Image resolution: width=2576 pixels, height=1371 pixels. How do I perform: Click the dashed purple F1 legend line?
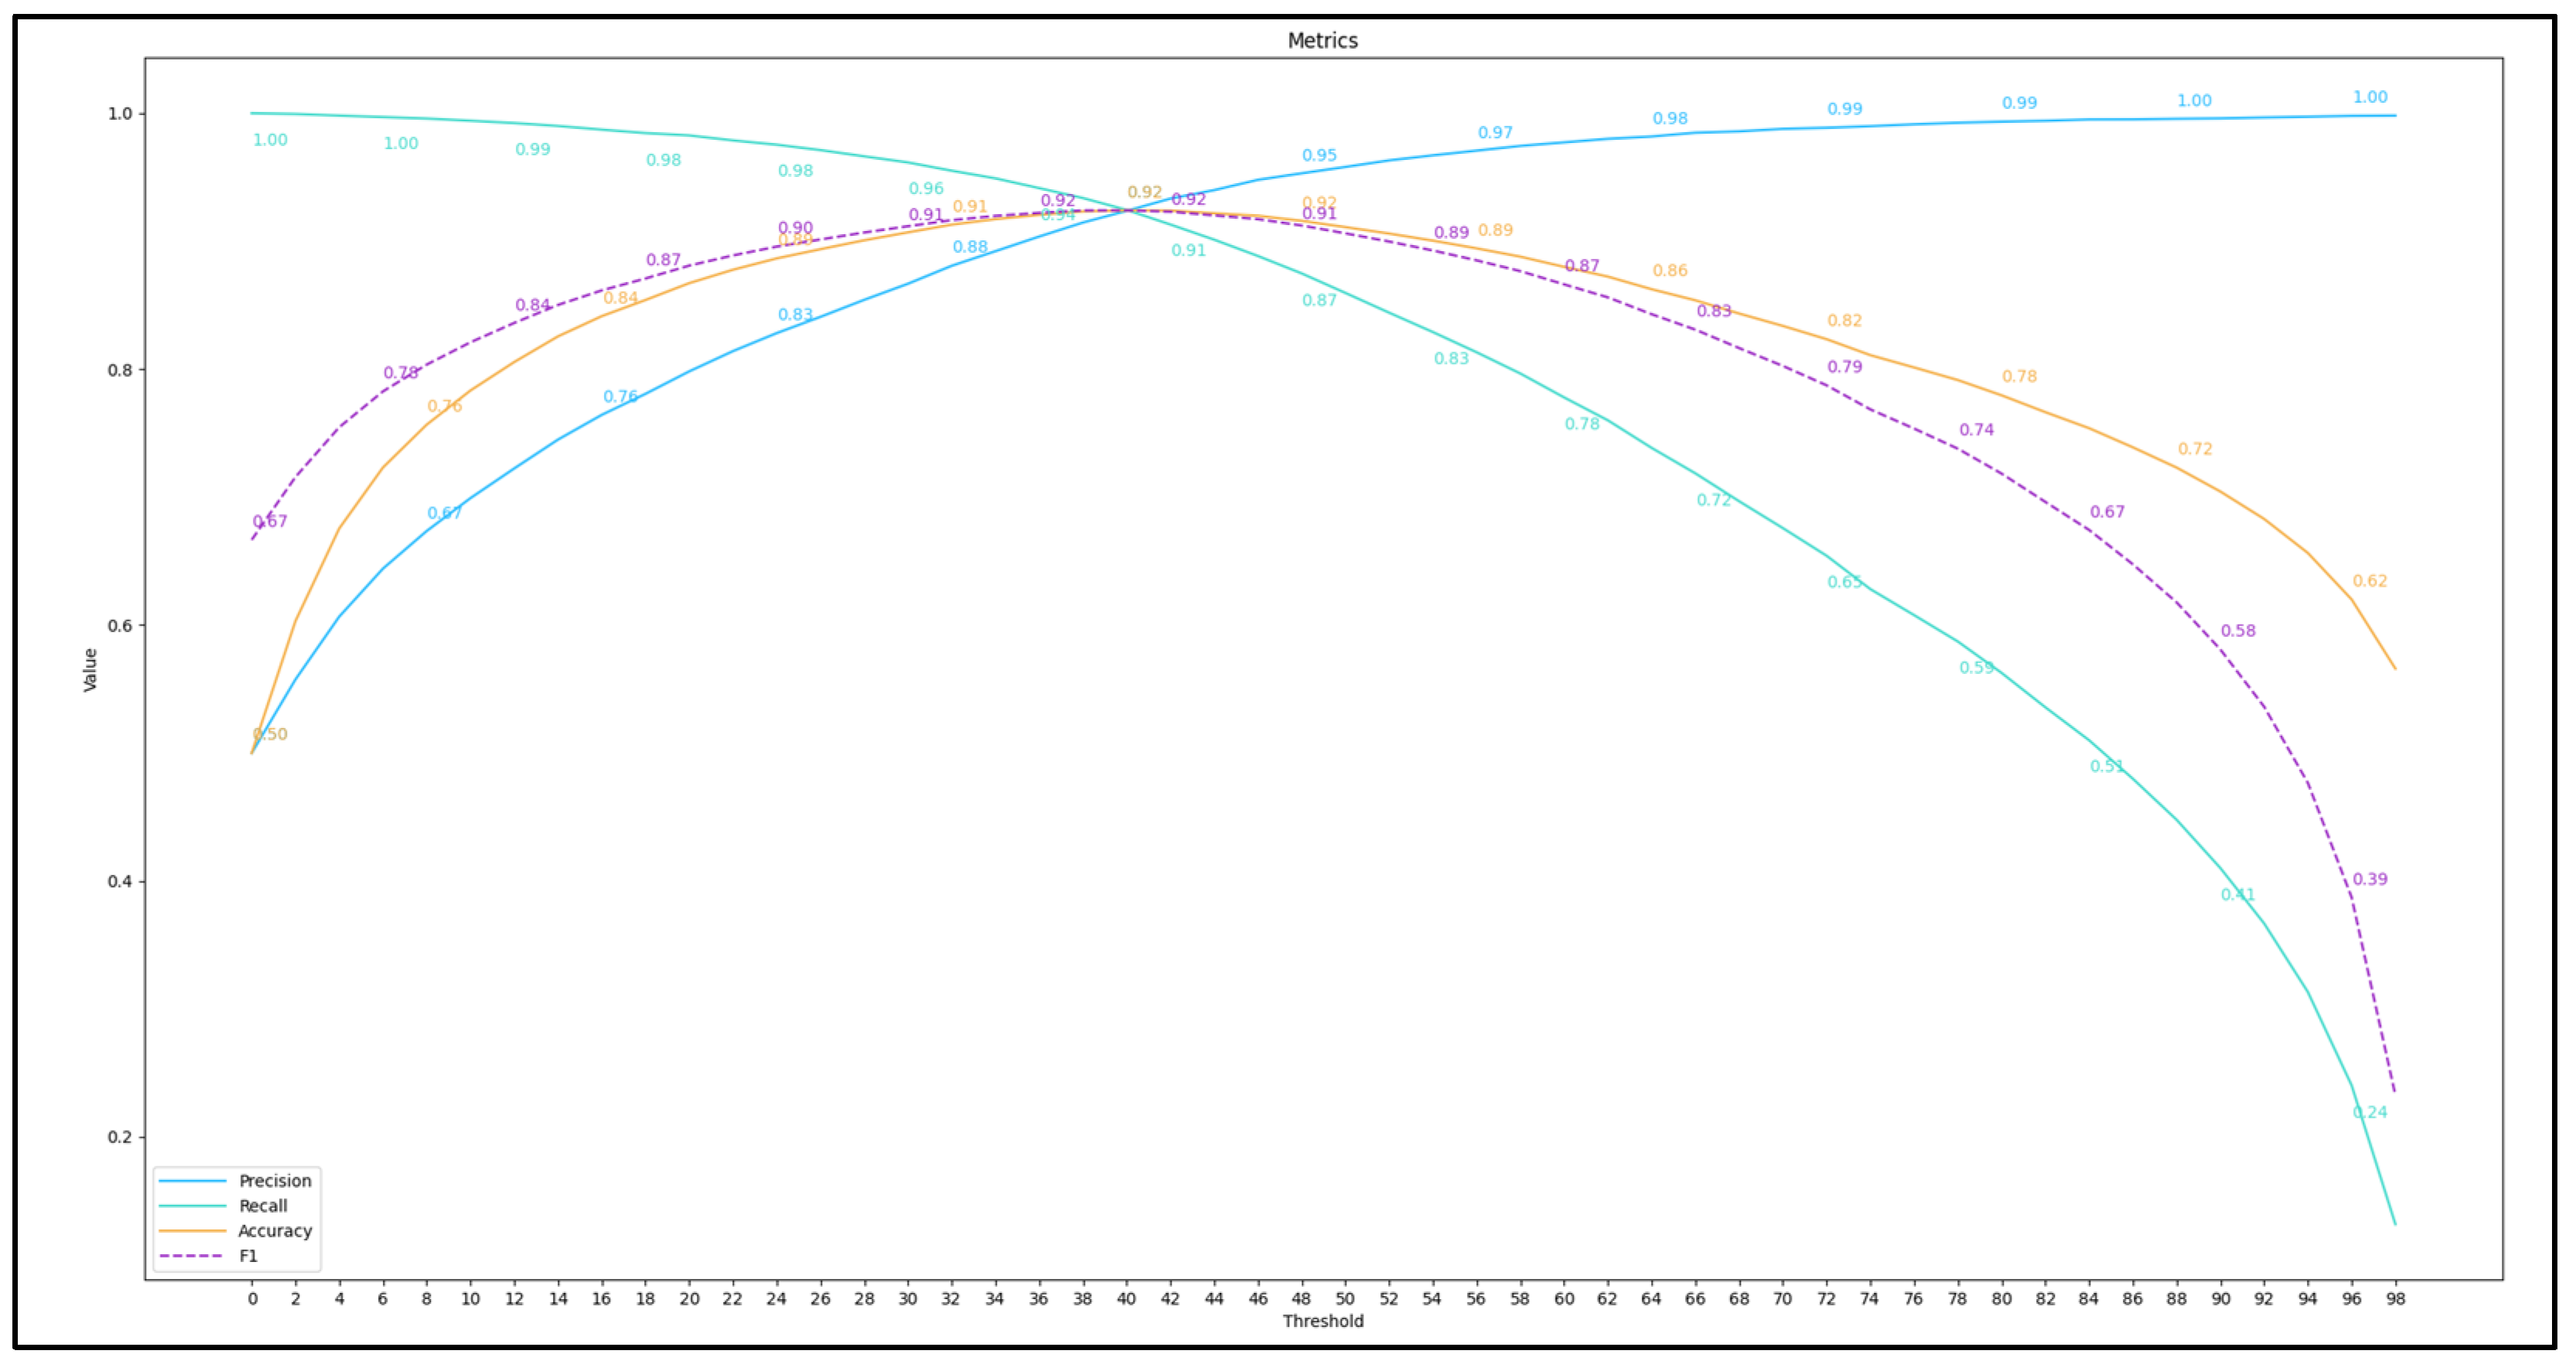(x=192, y=1256)
